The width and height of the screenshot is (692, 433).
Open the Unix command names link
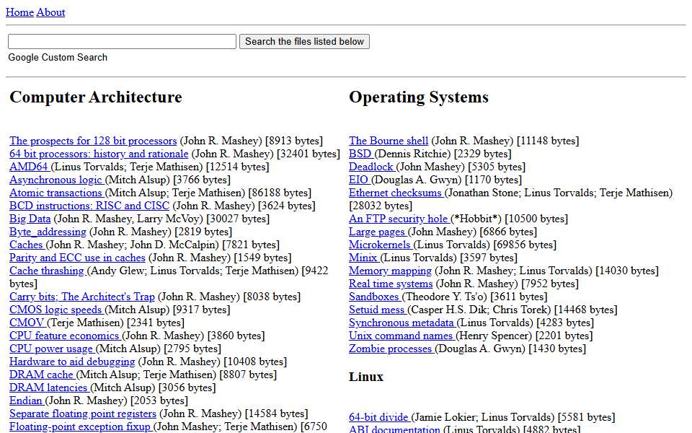[402, 336]
